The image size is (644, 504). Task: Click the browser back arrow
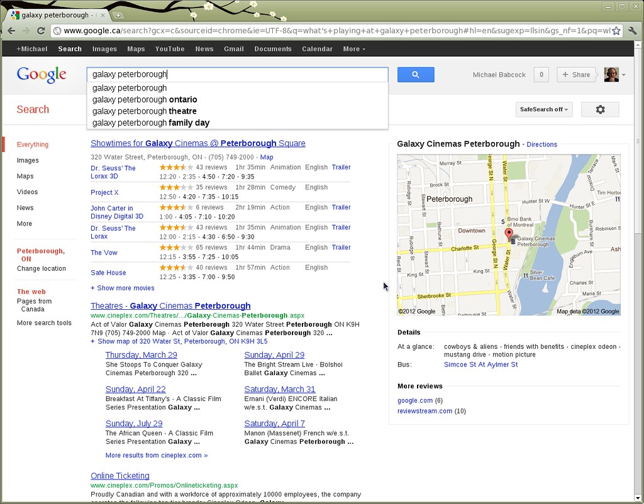(11, 31)
